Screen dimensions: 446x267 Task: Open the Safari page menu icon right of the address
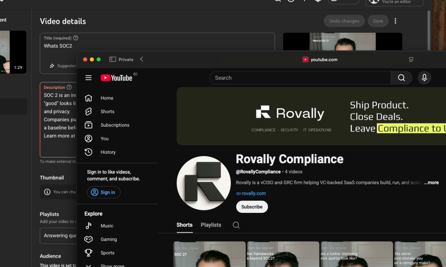click(x=411, y=60)
